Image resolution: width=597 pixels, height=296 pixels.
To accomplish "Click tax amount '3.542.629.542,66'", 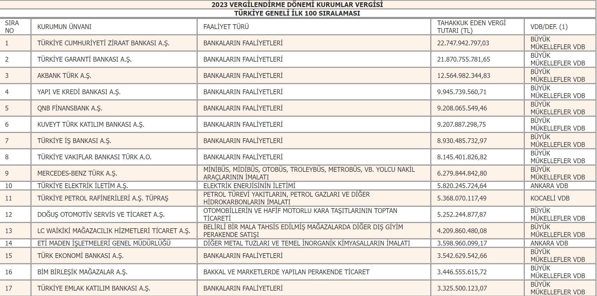I will click(462, 256).
